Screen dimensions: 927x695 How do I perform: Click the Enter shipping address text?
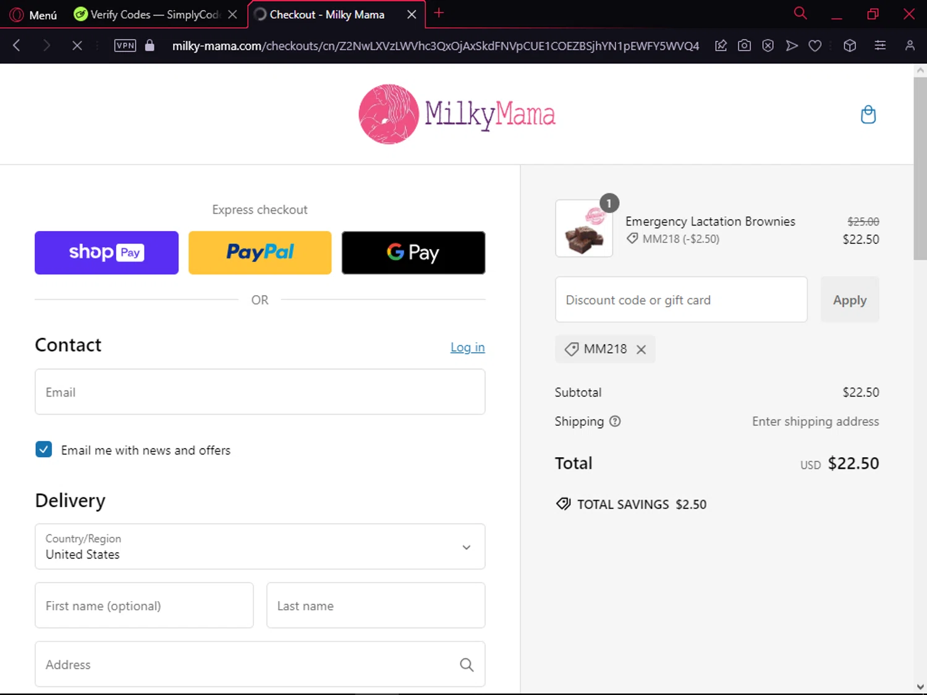815,421
